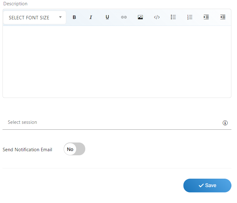Apply italic formatting to text
237x203 pixels.
91,17
